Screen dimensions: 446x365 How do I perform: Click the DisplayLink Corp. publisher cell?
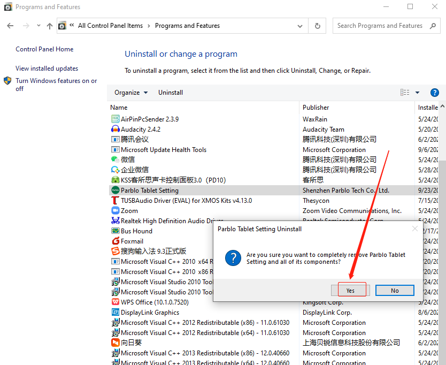pos(327,313)
